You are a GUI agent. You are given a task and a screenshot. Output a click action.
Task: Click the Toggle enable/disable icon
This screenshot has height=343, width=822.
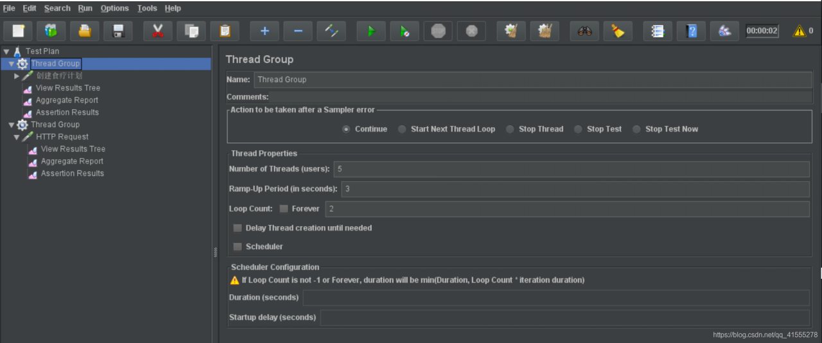coord(331,31)
